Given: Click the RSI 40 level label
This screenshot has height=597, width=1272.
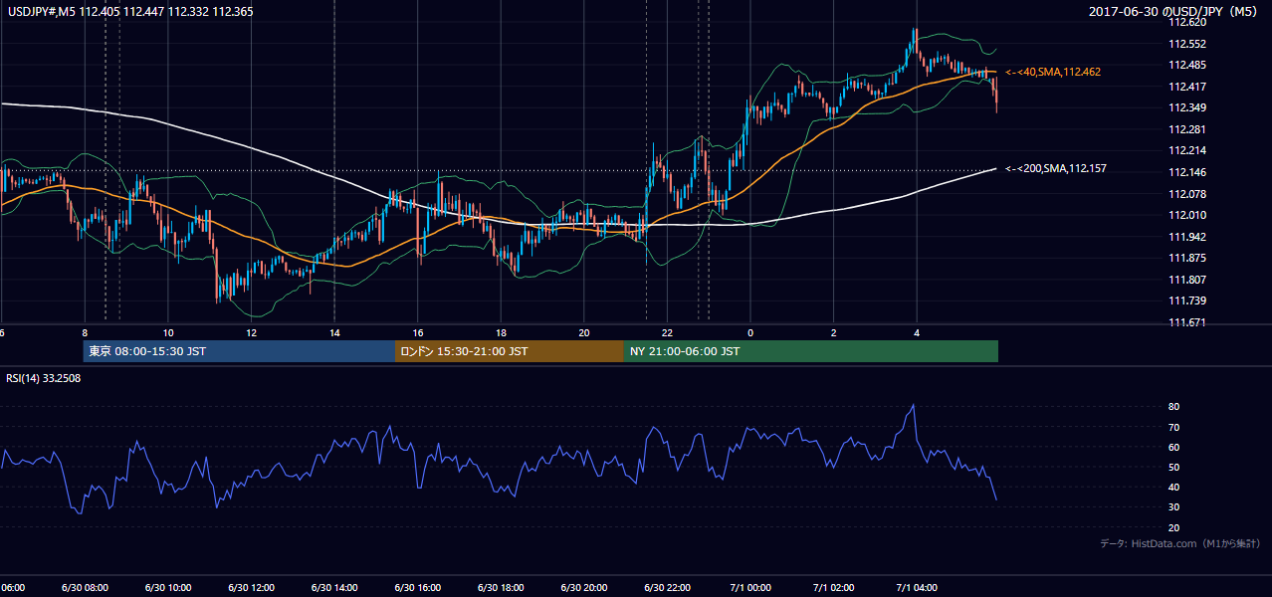Looking at the screenshot, I should coord(1173,487).
